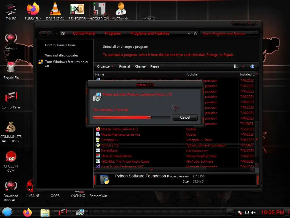The image size is (290, 218).
Task: Click the 10:05 PM taskbar clock
Action: (272, 212)
